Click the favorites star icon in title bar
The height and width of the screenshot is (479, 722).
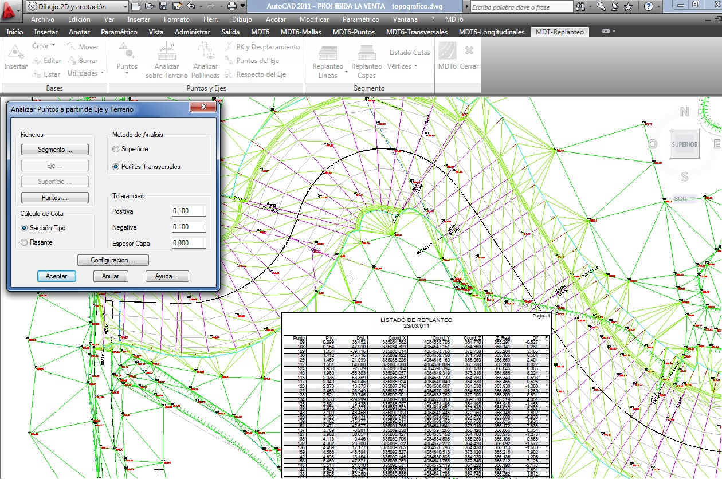coord(628,6)
